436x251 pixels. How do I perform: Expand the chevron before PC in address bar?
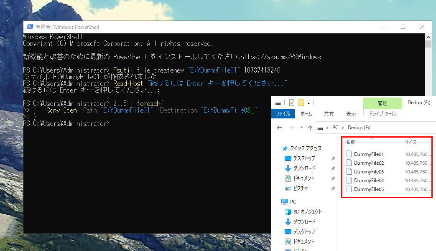click(328, 128)
